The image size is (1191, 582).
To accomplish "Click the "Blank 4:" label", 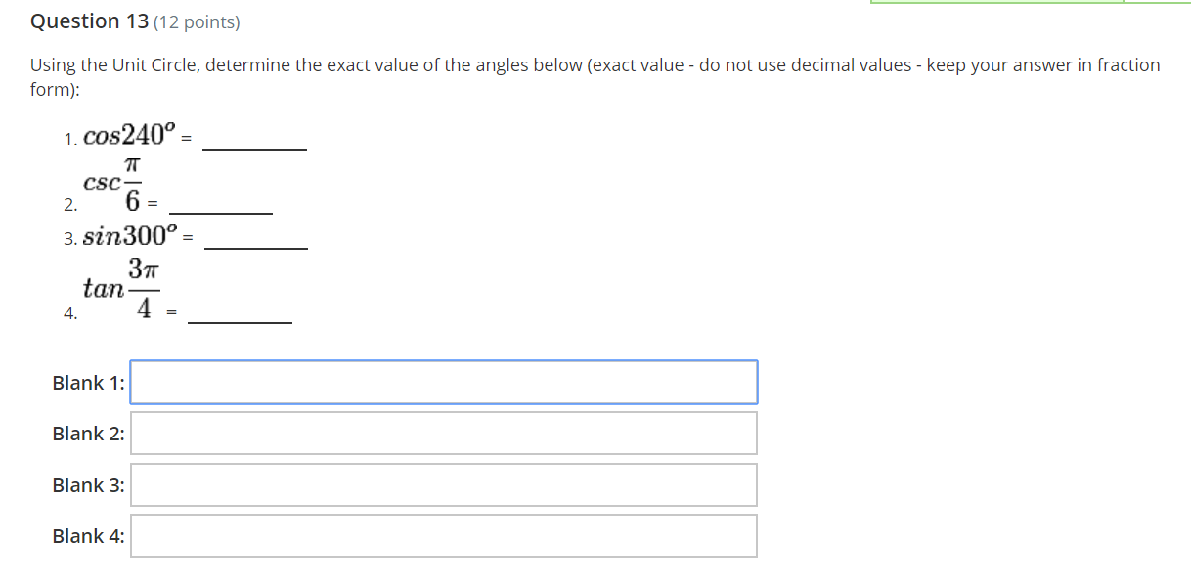I will click(x=88, y=536).
